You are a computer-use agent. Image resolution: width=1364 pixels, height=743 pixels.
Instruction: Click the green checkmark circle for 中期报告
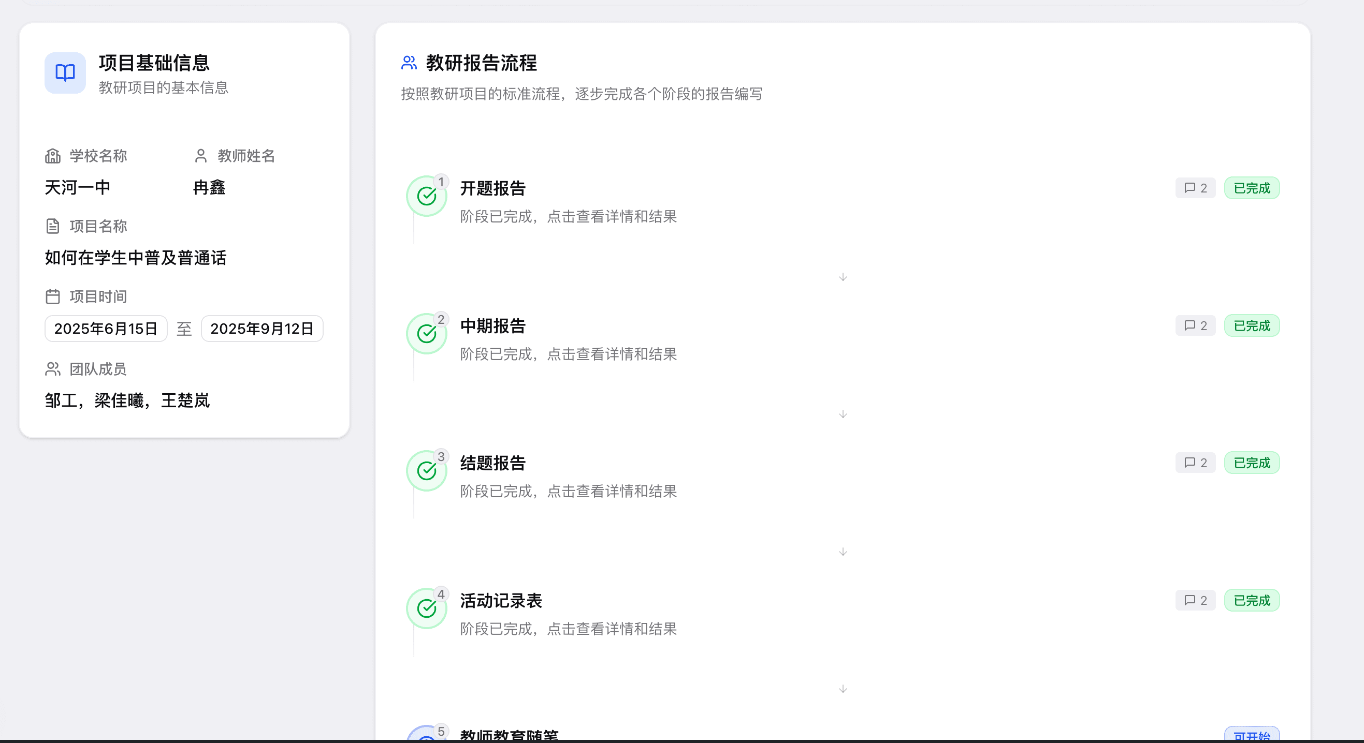pyautogui.click(x=426, y=333)
